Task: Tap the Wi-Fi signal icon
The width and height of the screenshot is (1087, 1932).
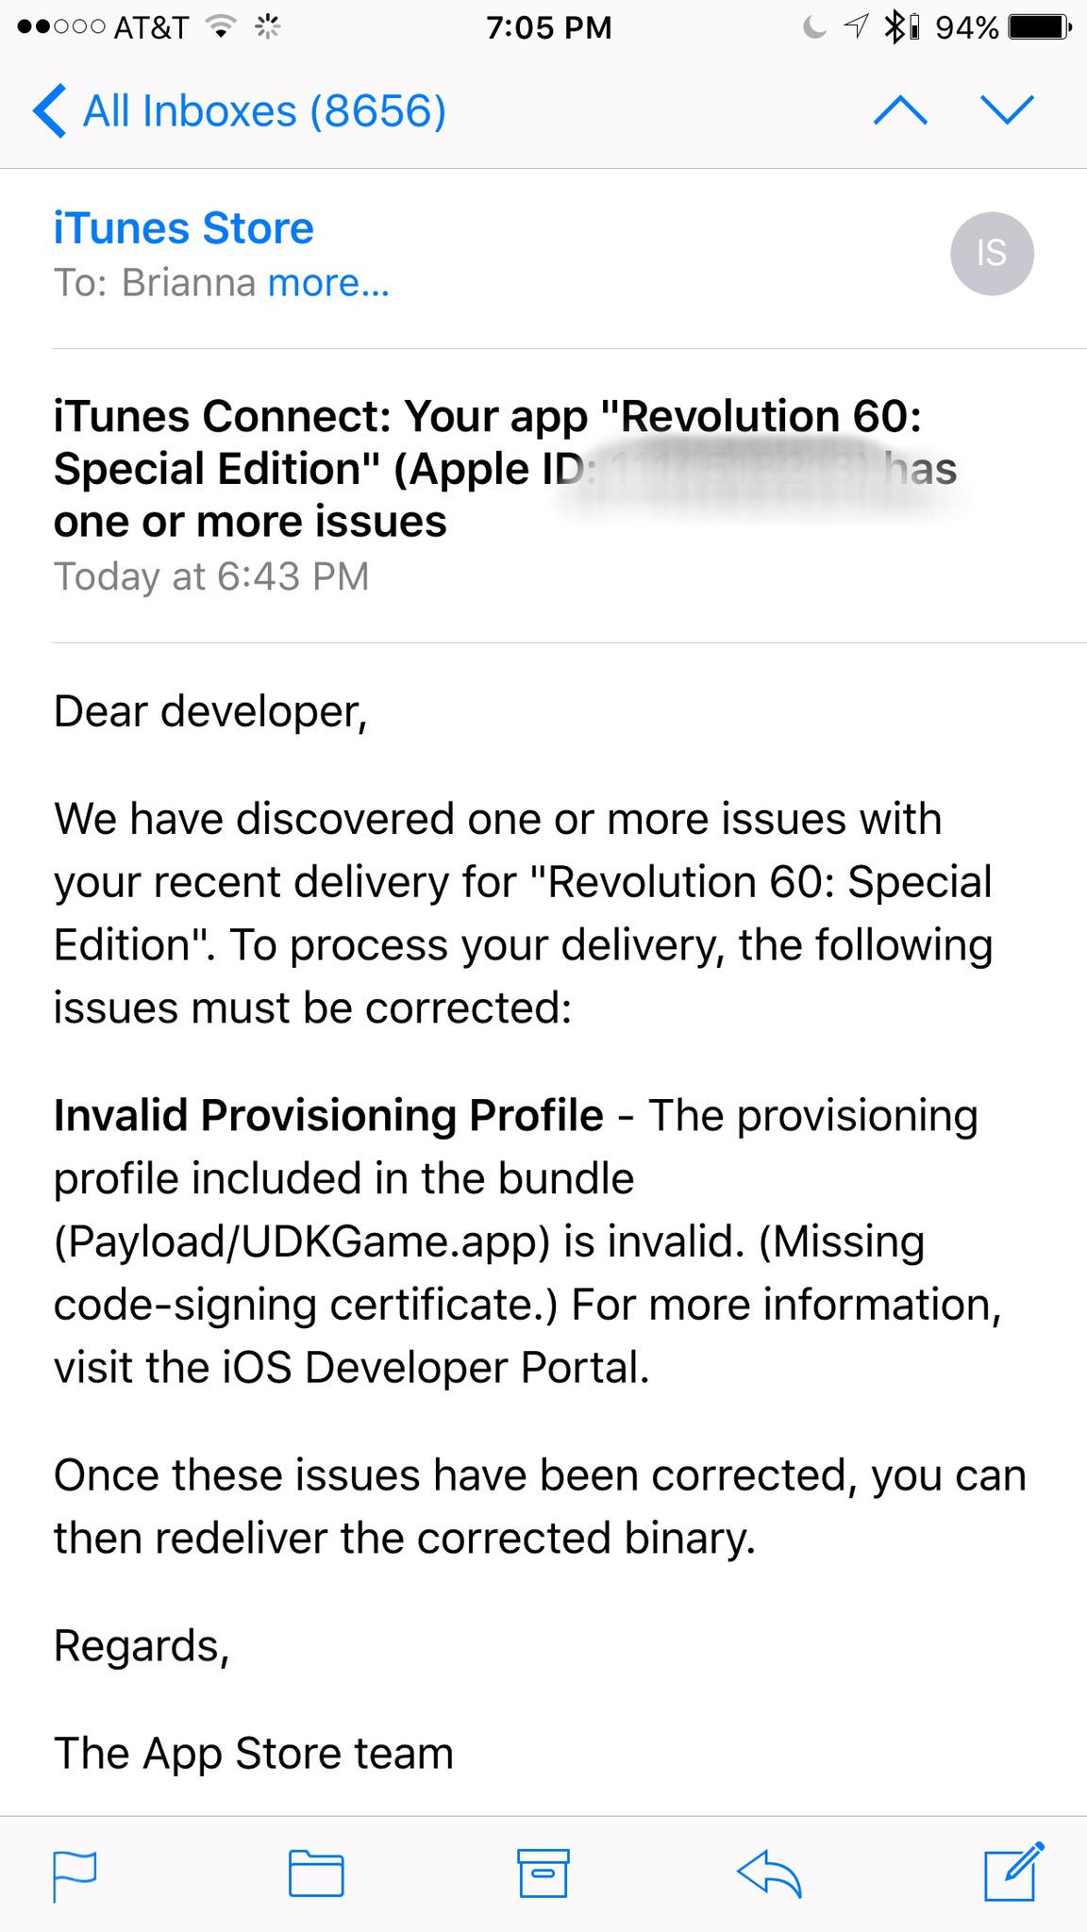Action: 220,27
